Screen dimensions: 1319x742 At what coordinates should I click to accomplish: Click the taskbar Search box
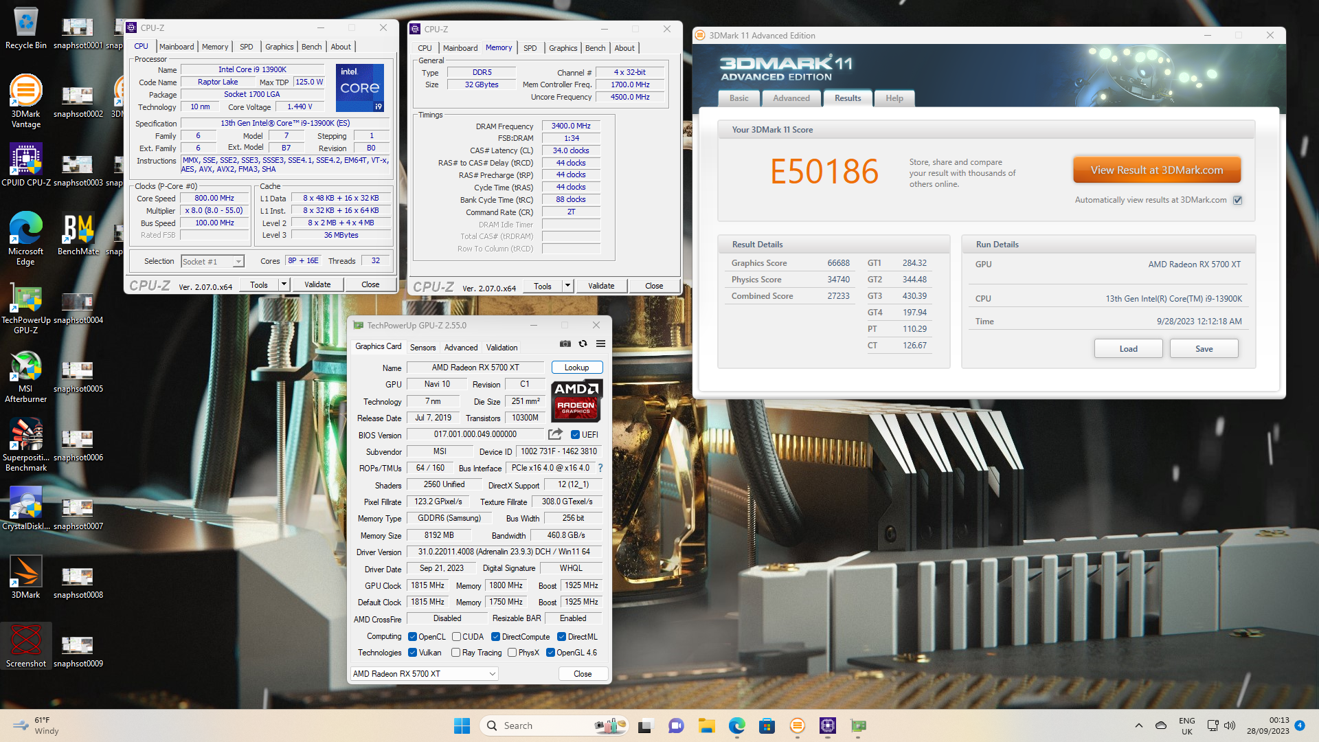554,726
